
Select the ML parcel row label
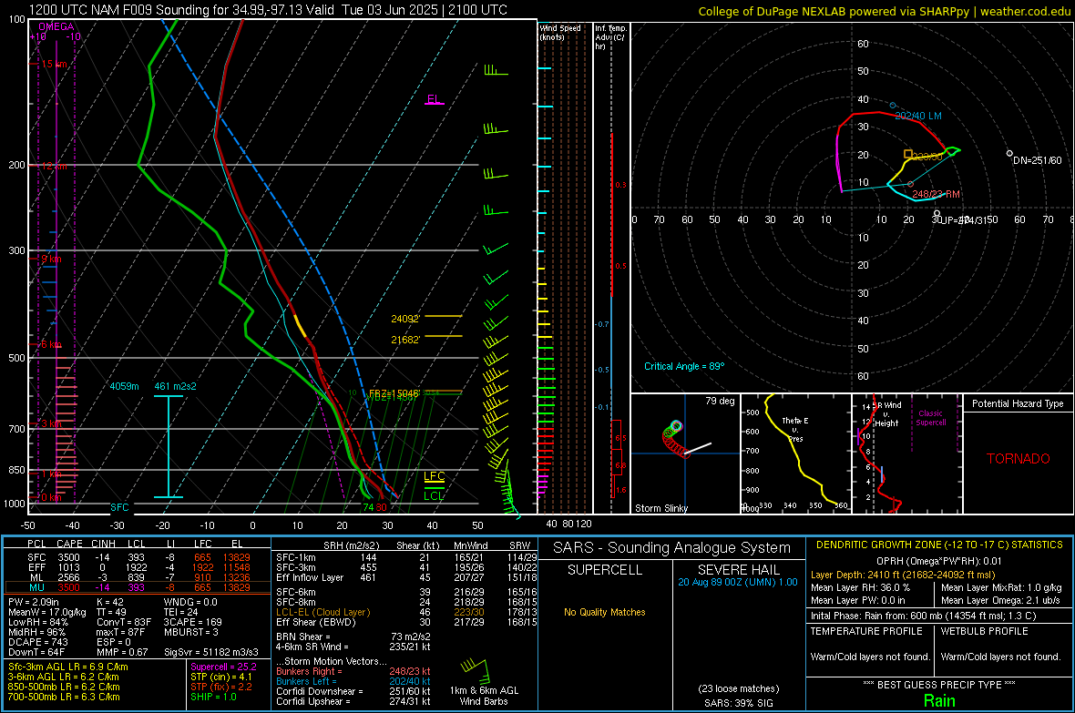tap(36, 578)
